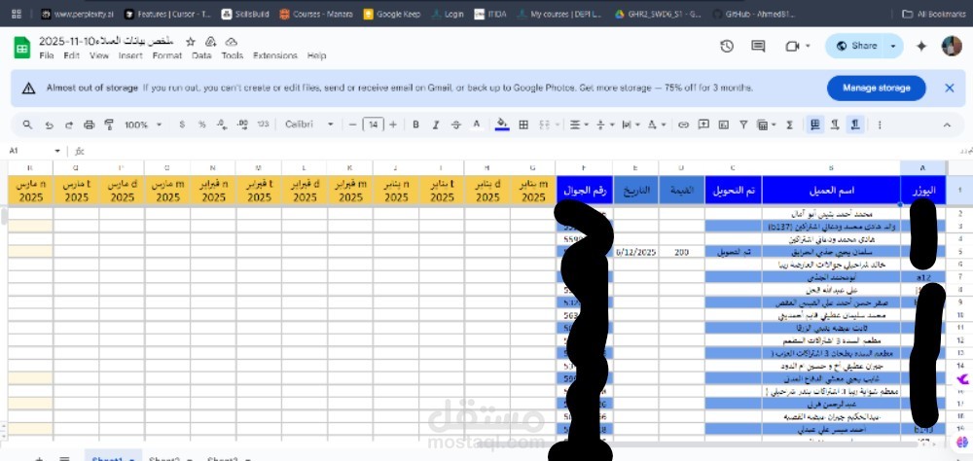Star the document
The height and width of the screenshot is (461, 973).
tap(191, 42)
